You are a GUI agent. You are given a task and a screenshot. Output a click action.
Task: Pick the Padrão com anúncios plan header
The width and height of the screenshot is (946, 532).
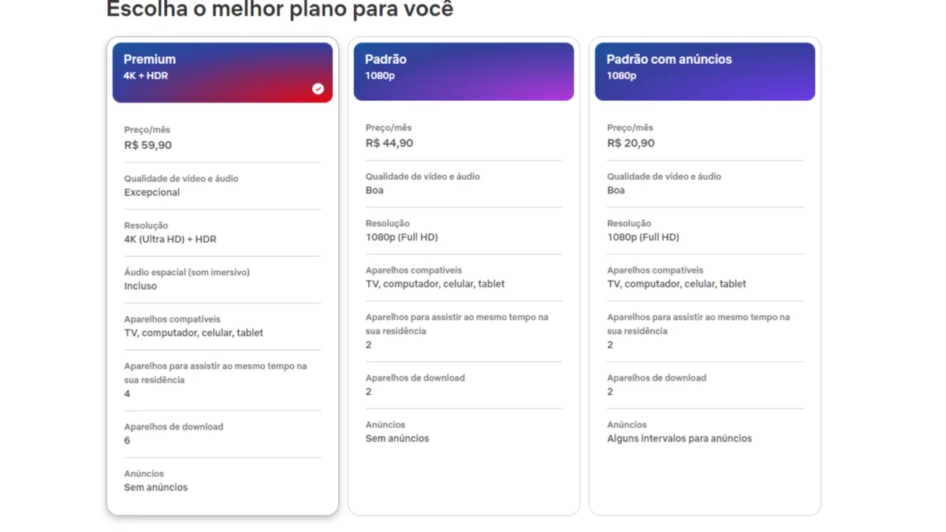705,70
